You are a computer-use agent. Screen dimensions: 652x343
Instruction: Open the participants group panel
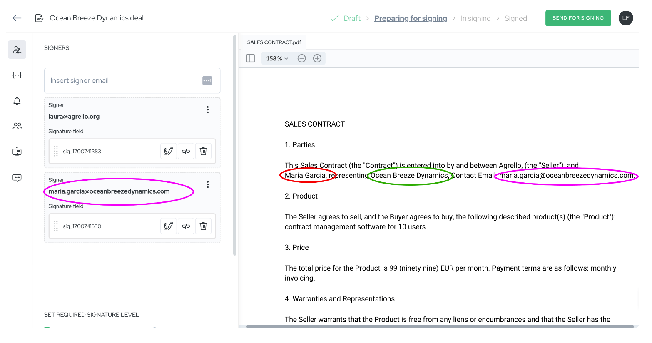tap(17, 126)
